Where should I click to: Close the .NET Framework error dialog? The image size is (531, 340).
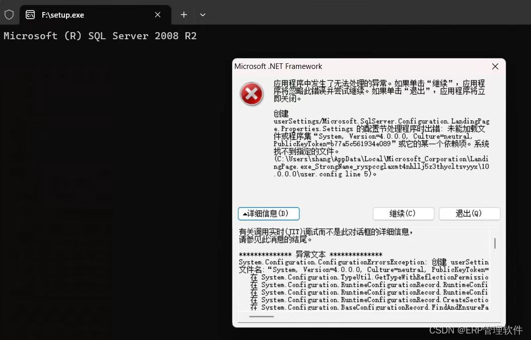coord(495,66)
